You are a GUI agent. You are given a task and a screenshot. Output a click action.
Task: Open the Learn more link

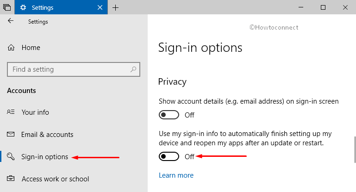point(176,175)
